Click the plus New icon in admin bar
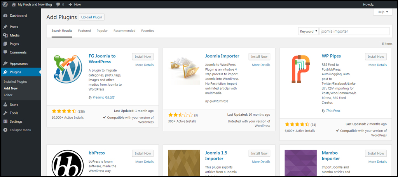The width and height of the screenshot is (398, 177). pos(71,4)
